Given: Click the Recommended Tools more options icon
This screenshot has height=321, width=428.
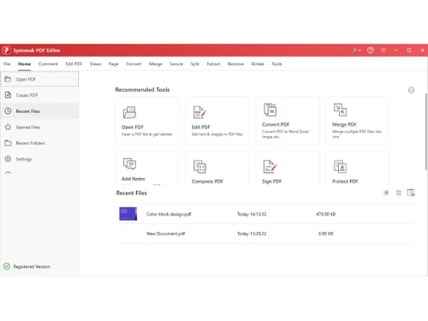Looking at the screenshot, I should tap(411, 90).
